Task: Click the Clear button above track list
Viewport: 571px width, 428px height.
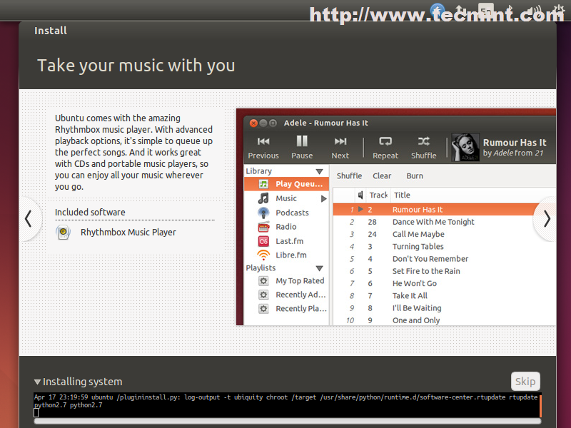Action: [x=382, y=175]
